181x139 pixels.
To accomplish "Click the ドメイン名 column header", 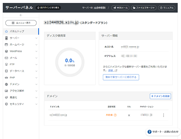I will (x=55, y=107).
